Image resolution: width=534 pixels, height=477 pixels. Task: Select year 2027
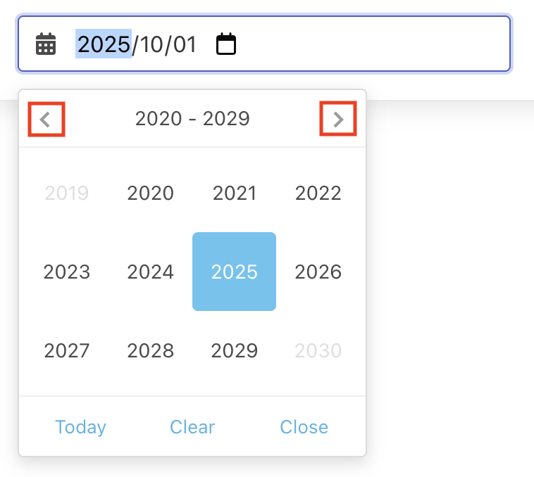coord(67,351)
